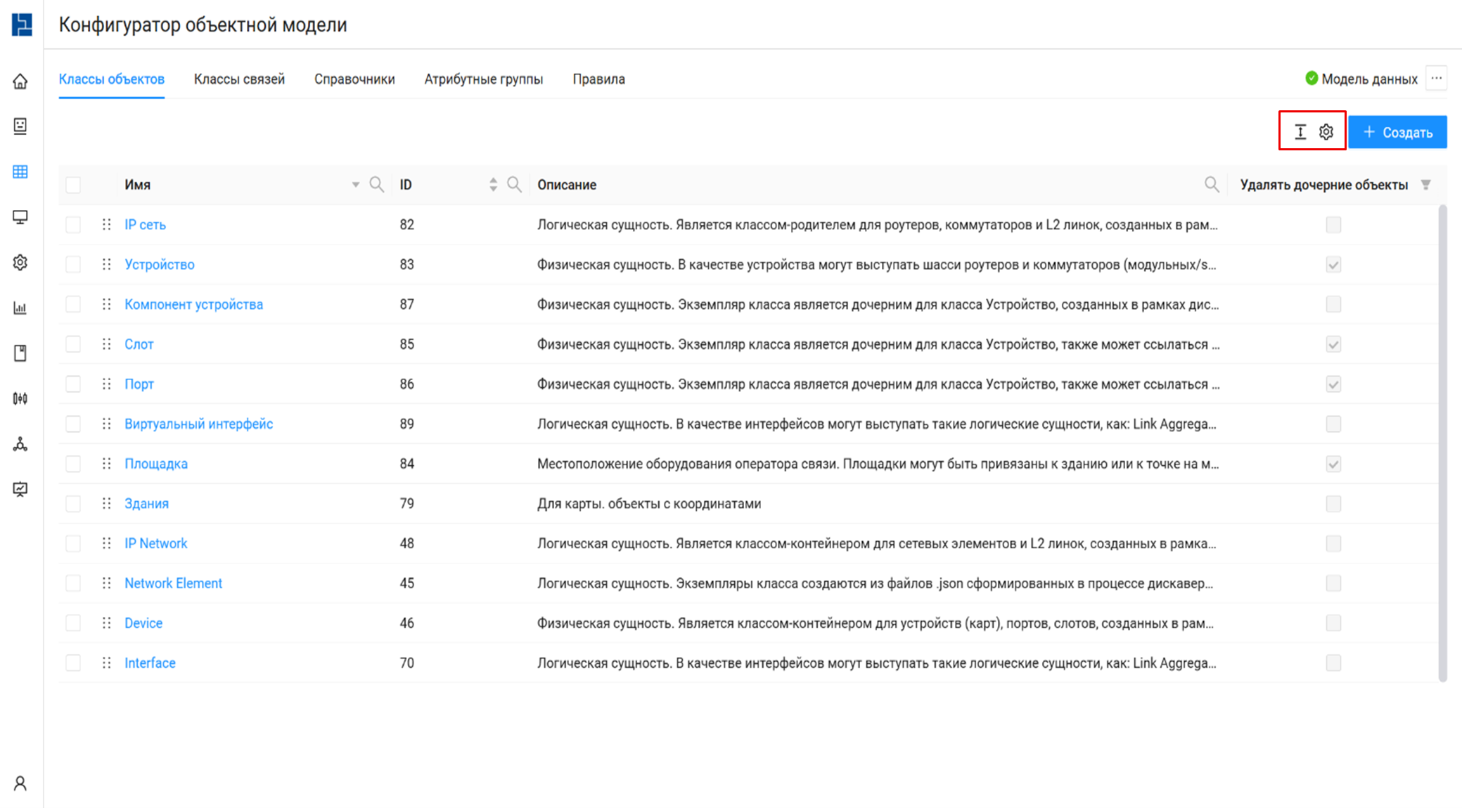Select checkbox for IP сеть row
Viewport: 1462px width, 808px height.
pos(73,225)
